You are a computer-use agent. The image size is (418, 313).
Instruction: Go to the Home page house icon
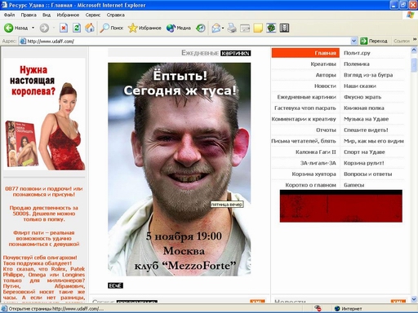point(90,28)
